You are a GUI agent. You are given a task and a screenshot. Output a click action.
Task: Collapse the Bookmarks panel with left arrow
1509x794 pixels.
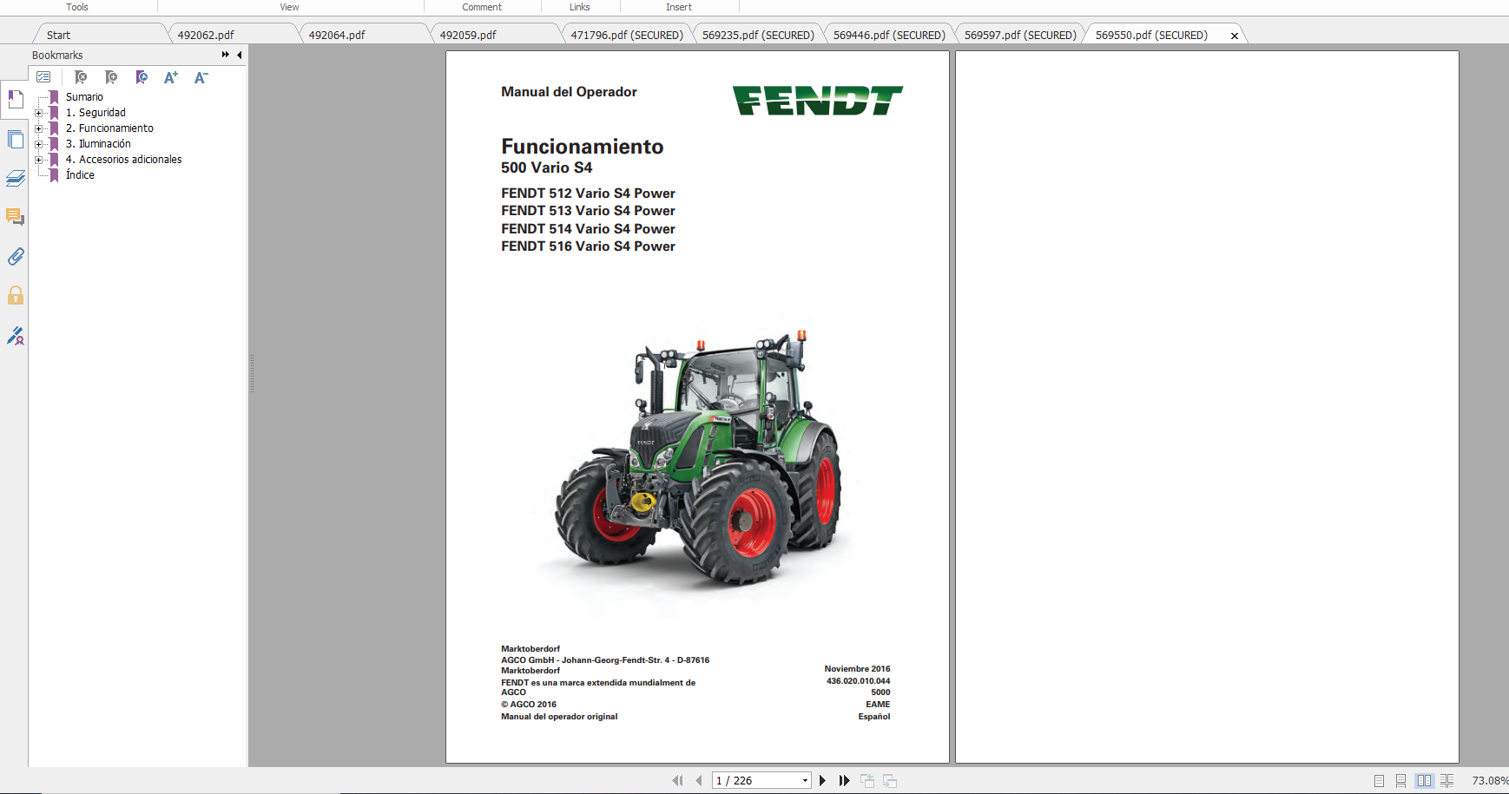pyautogui.click(x=239, y=55)
